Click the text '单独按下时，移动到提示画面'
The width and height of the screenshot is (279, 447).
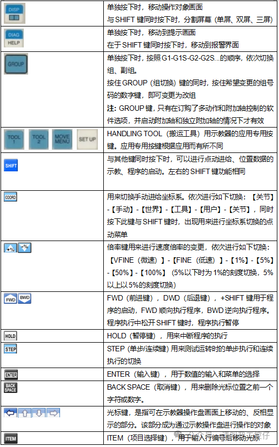151,32
